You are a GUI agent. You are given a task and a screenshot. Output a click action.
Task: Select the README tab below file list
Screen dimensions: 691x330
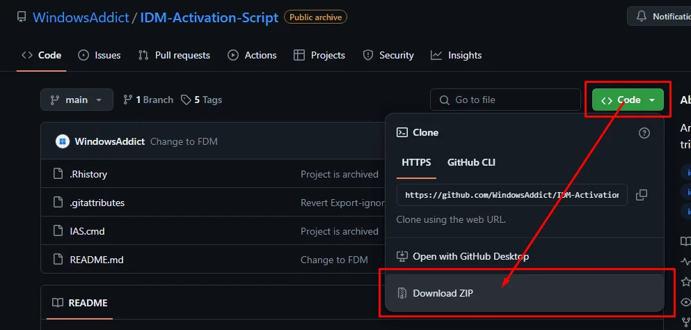pos(80,303)
